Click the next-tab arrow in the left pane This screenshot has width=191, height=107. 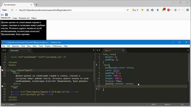[x=5, y=50]
